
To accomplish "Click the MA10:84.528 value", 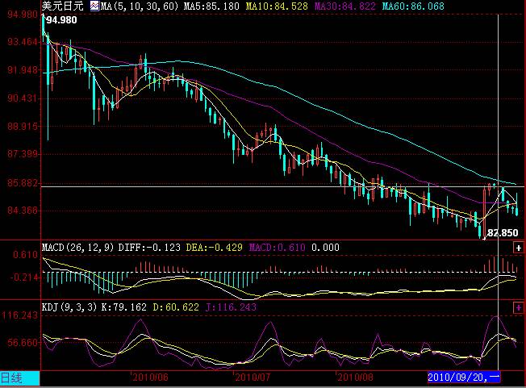I will click(277, 6).
